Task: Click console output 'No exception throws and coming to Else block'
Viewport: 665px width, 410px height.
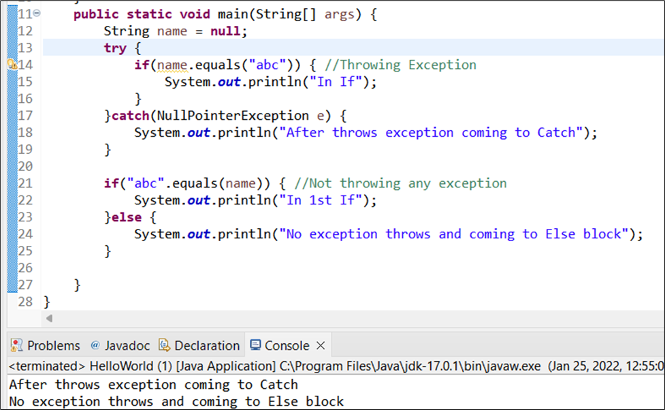Action: [176, 402]
